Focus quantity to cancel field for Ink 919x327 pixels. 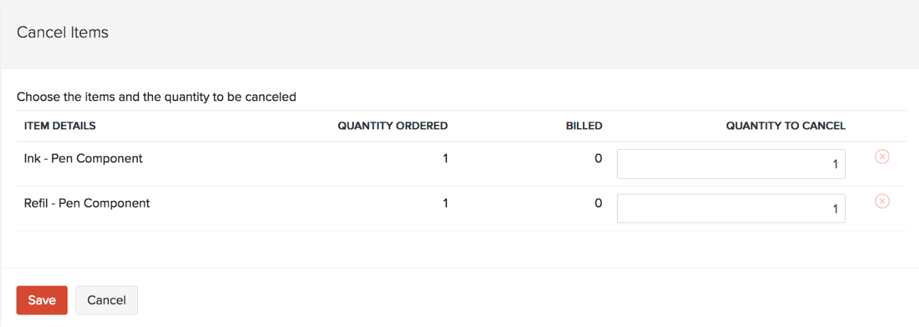point(731,164)
